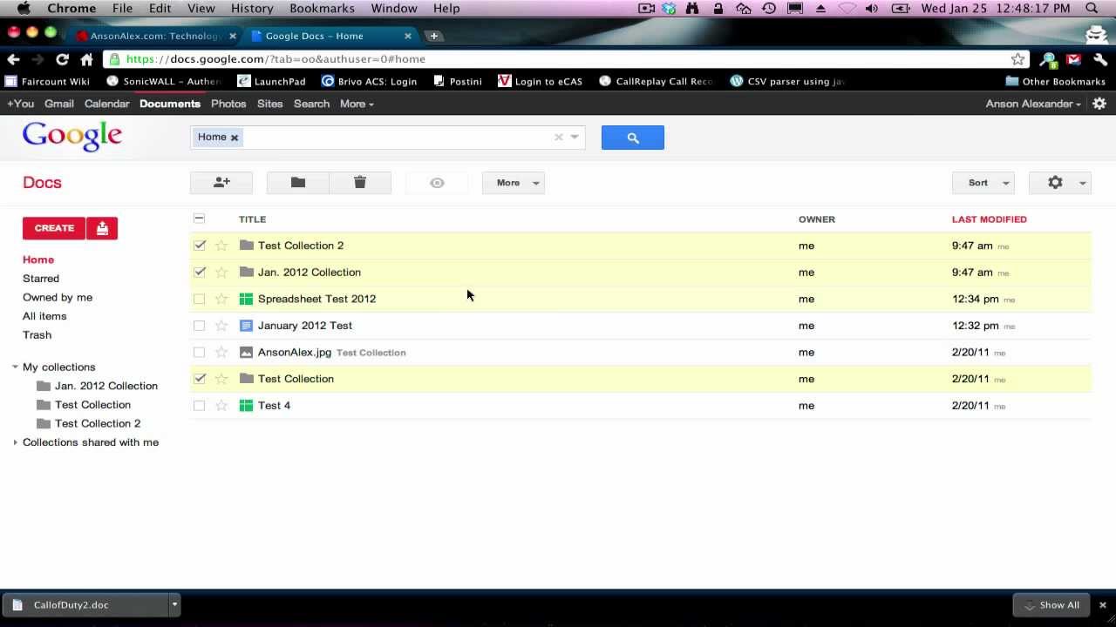Click the Chrome home icon
This screenshot has height=627, width=1116.
tap(86, 59)
